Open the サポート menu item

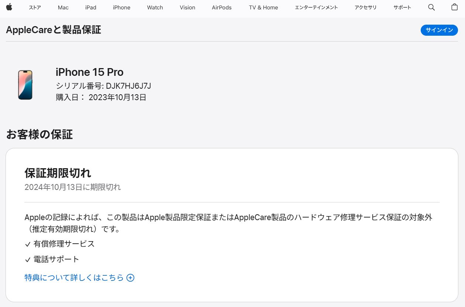(402, 8)
